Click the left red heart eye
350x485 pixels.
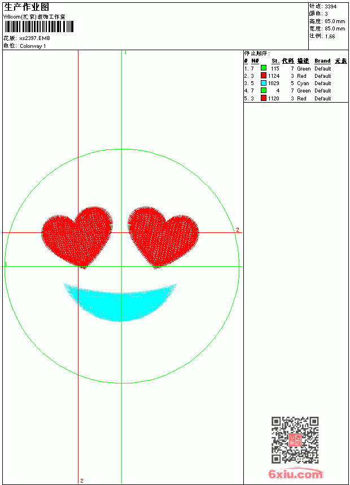77,237
